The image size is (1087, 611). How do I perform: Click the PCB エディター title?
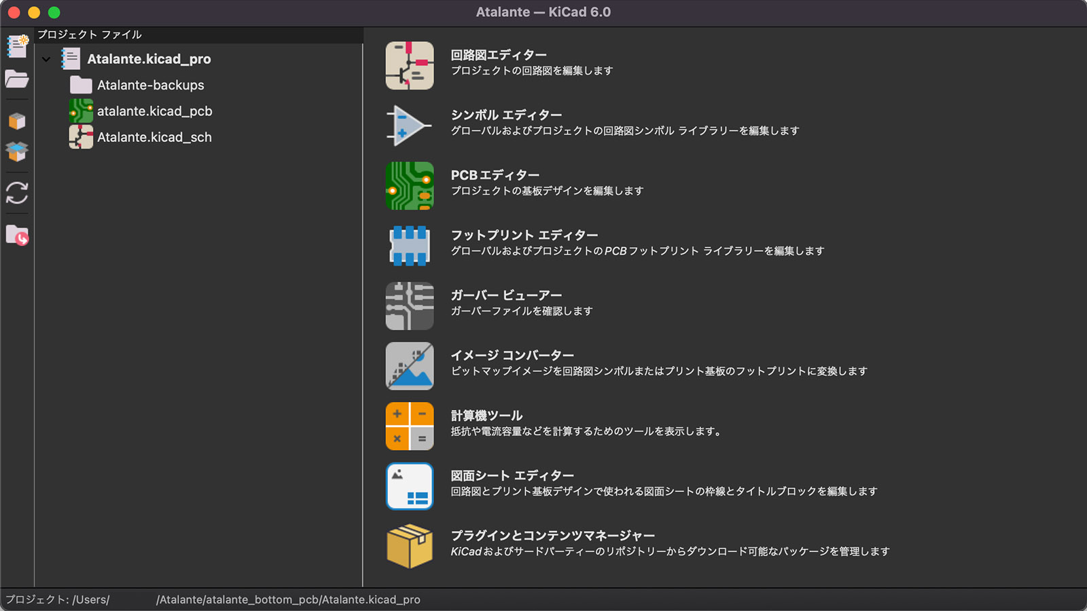(x=495, y=175)
